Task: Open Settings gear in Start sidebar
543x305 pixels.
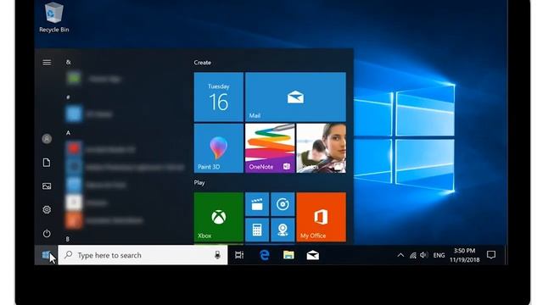Action: click(x=47, y=209)
